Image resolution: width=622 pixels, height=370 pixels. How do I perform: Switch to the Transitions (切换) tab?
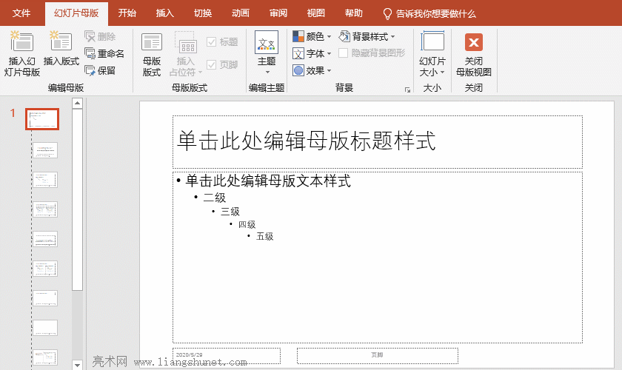[x=203, y=13]
